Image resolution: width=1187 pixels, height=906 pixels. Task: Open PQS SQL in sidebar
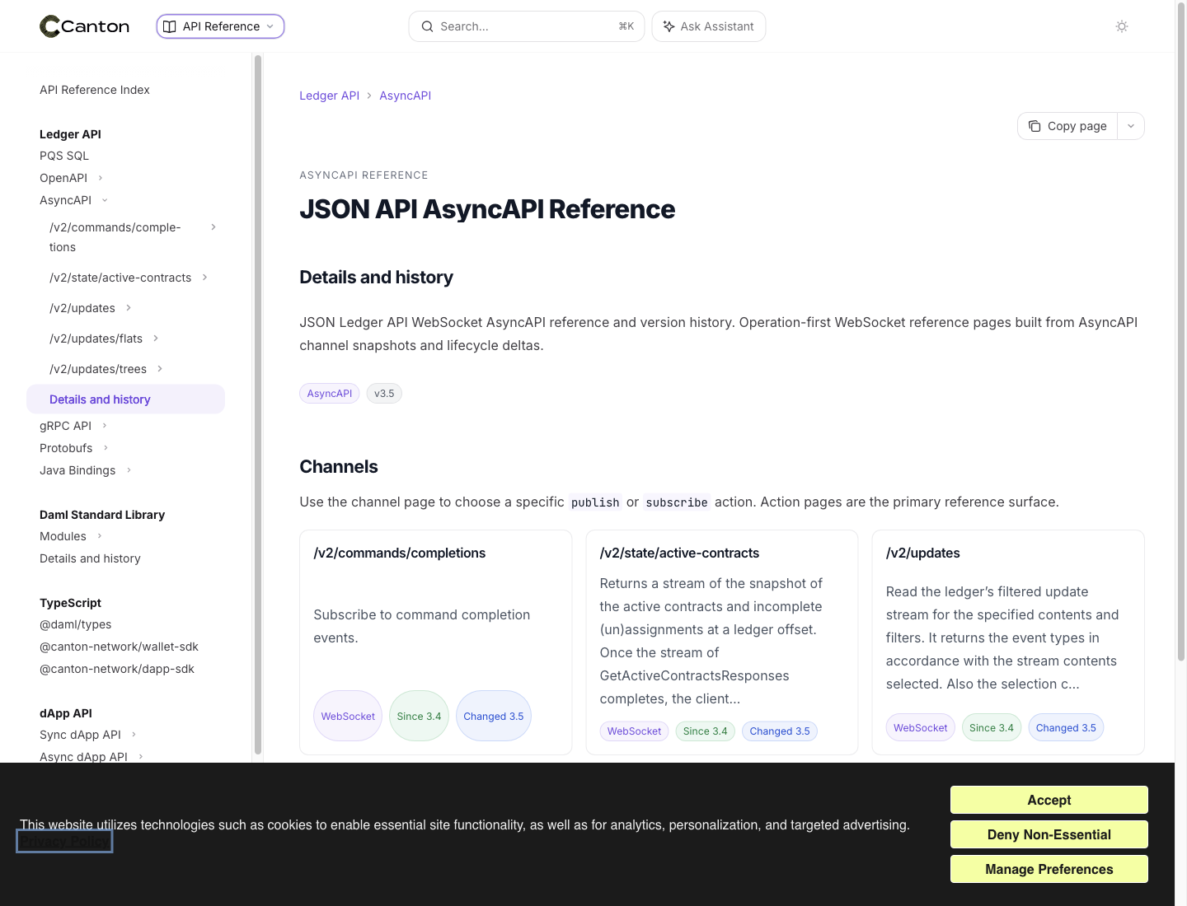coord(64,156)
